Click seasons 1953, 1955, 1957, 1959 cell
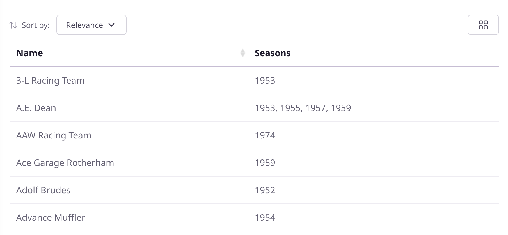 [x=303, y=108]
